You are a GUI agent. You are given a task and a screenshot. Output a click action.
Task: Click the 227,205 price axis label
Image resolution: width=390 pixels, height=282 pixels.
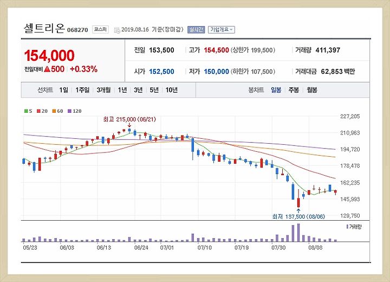pyautogui.click(x=350, y=117)
